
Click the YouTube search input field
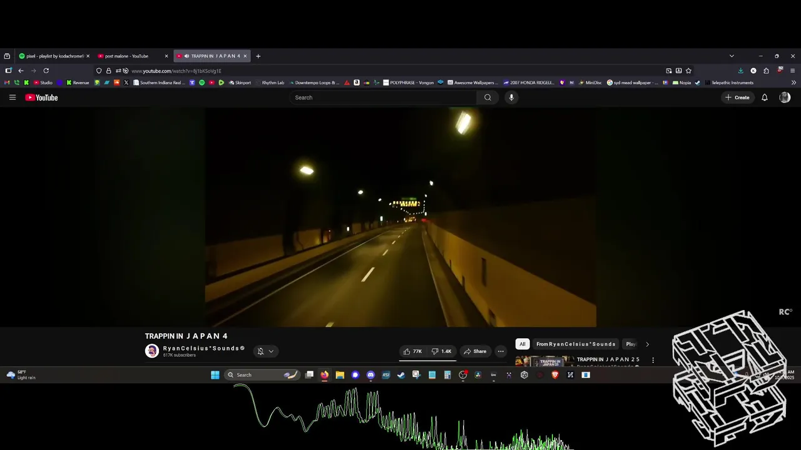(383, 97)
